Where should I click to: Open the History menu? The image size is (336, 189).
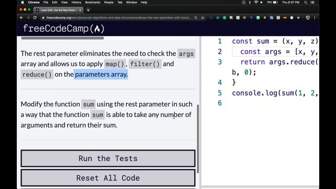tap(76, 2)
